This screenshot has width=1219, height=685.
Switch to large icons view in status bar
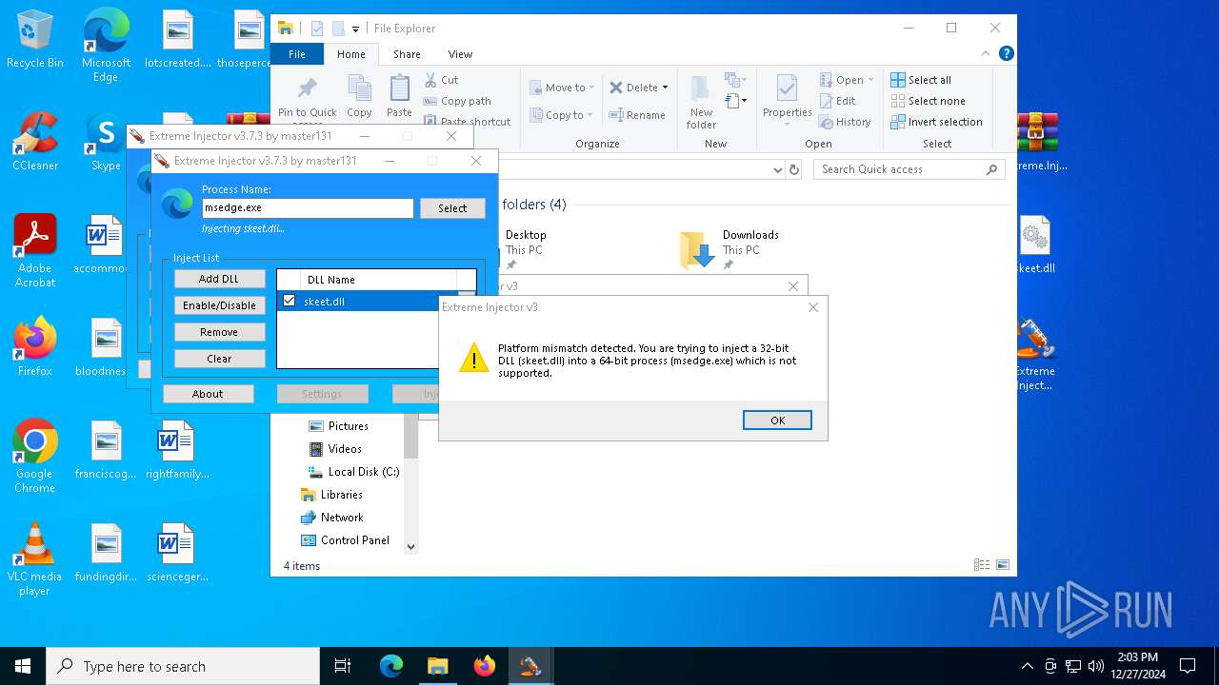(1002, 565)
